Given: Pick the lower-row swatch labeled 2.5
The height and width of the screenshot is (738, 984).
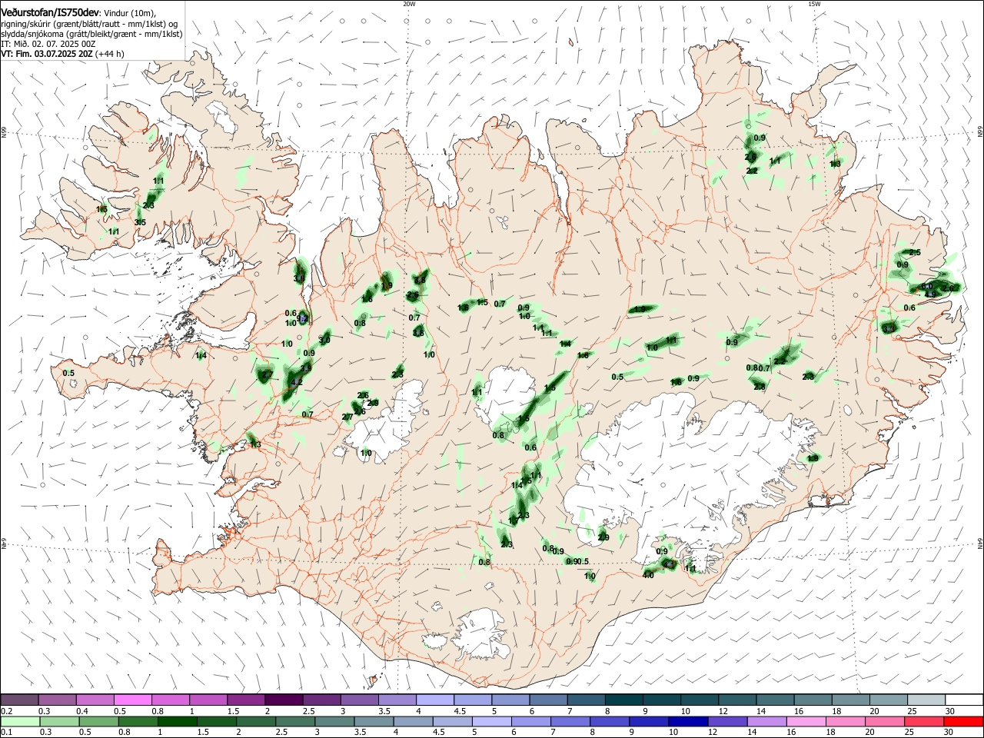Looking at the screenshot, I should tap(294, 721).
